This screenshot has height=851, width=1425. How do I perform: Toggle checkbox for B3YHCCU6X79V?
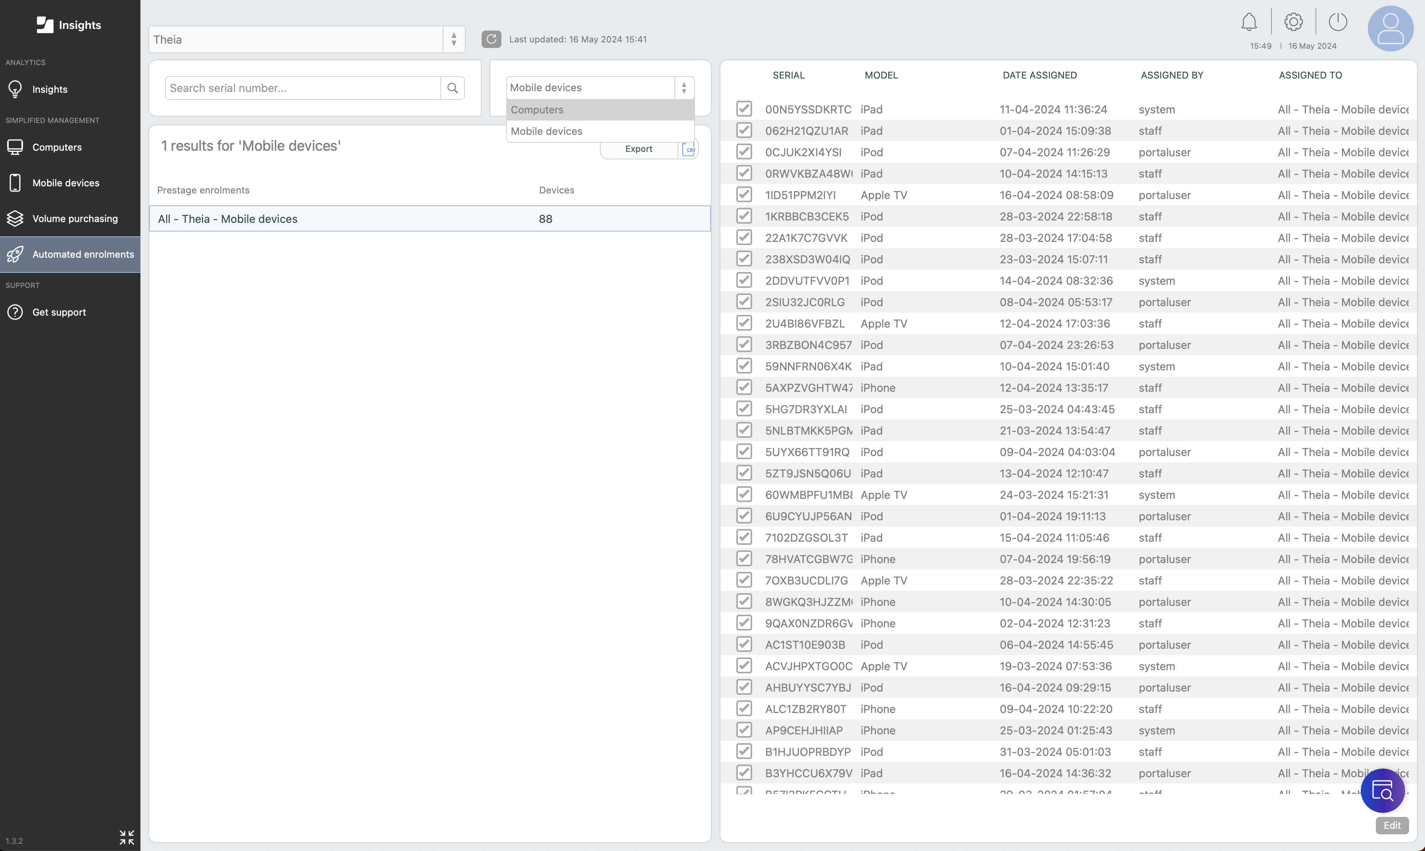coord(744,772)
